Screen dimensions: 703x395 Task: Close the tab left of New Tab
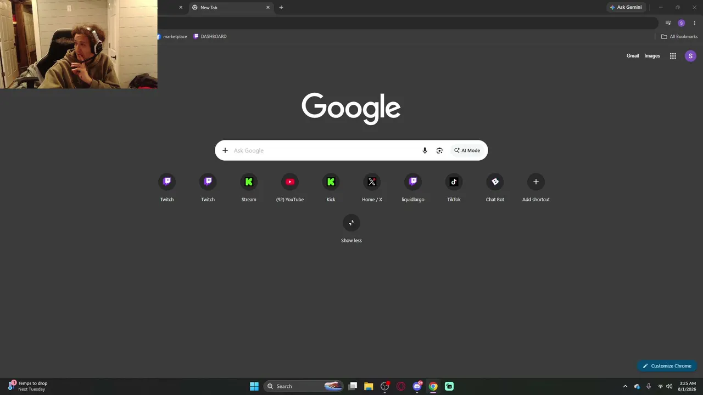click(181, 7)
